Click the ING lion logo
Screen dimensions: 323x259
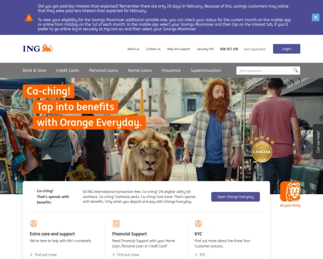coord(38,49)
